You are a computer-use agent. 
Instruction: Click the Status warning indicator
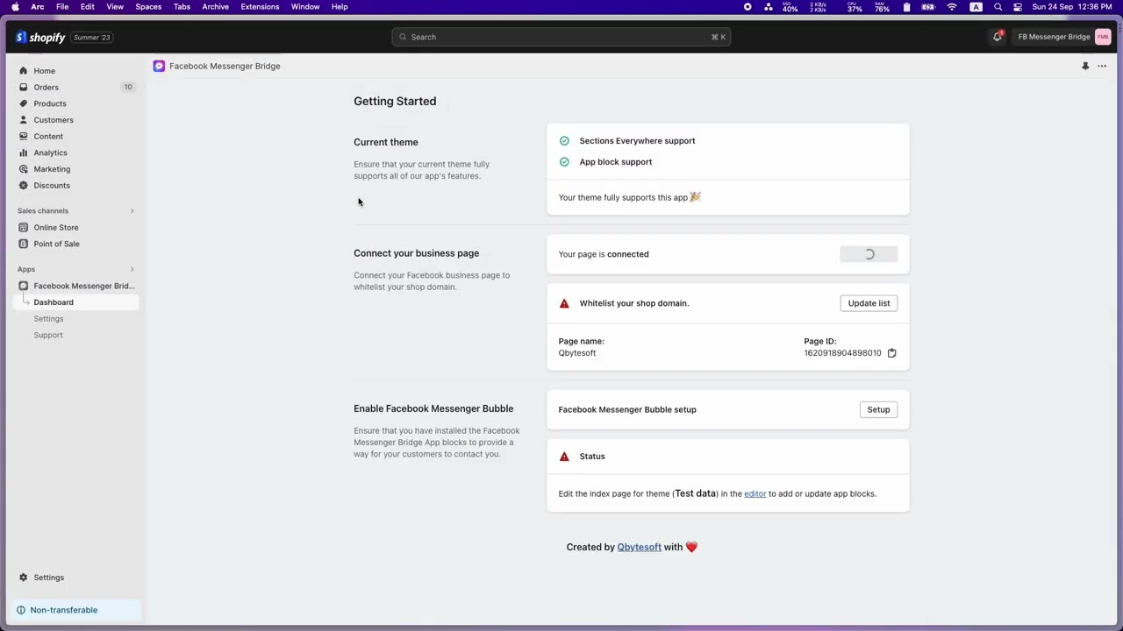564,456
